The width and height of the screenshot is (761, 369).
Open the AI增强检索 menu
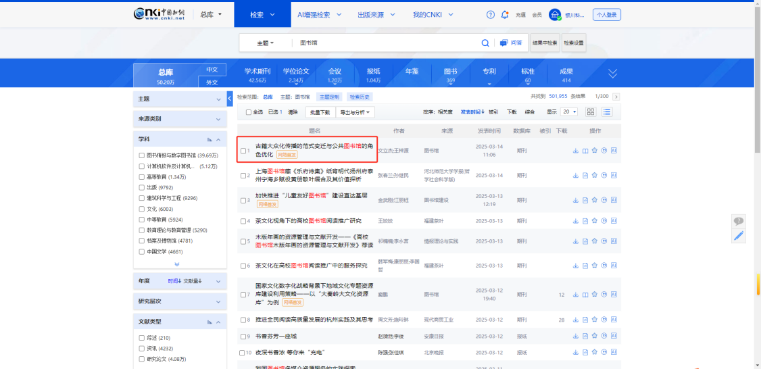click(x=320, y=15)
